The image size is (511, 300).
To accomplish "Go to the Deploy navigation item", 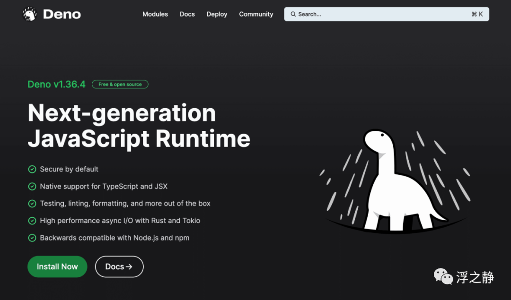I will (x=217, y=14).
